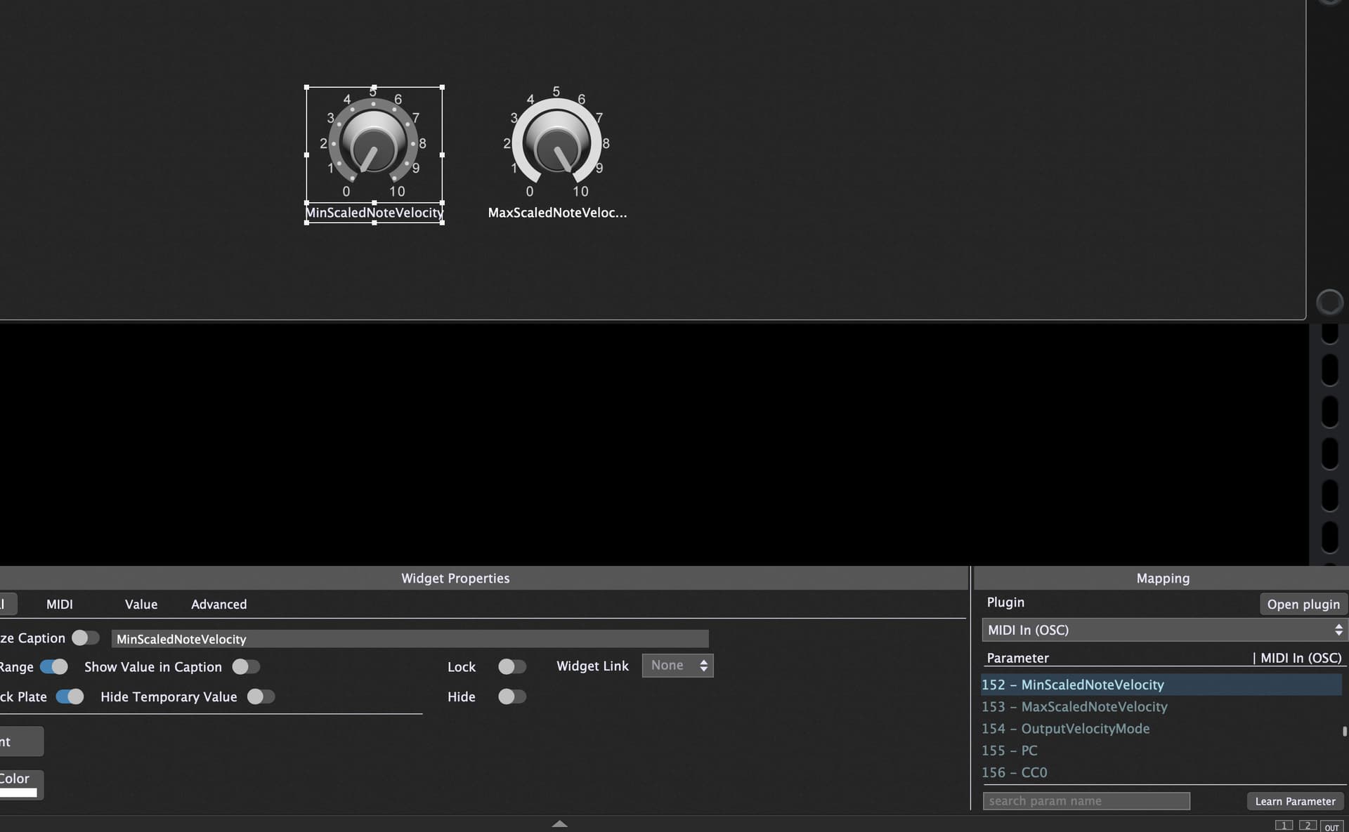Click the MaxScaledNoteVelocity knob widget
This screenshot has height=832, width=1349.
pyautogui.click(x=556, y=145)
